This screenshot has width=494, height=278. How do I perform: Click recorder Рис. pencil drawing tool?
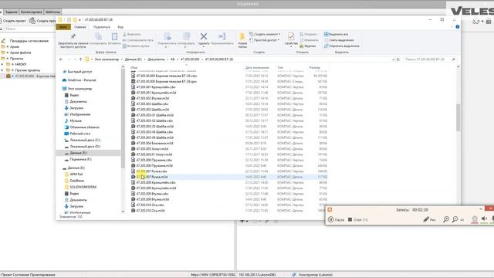pos(429,219)
